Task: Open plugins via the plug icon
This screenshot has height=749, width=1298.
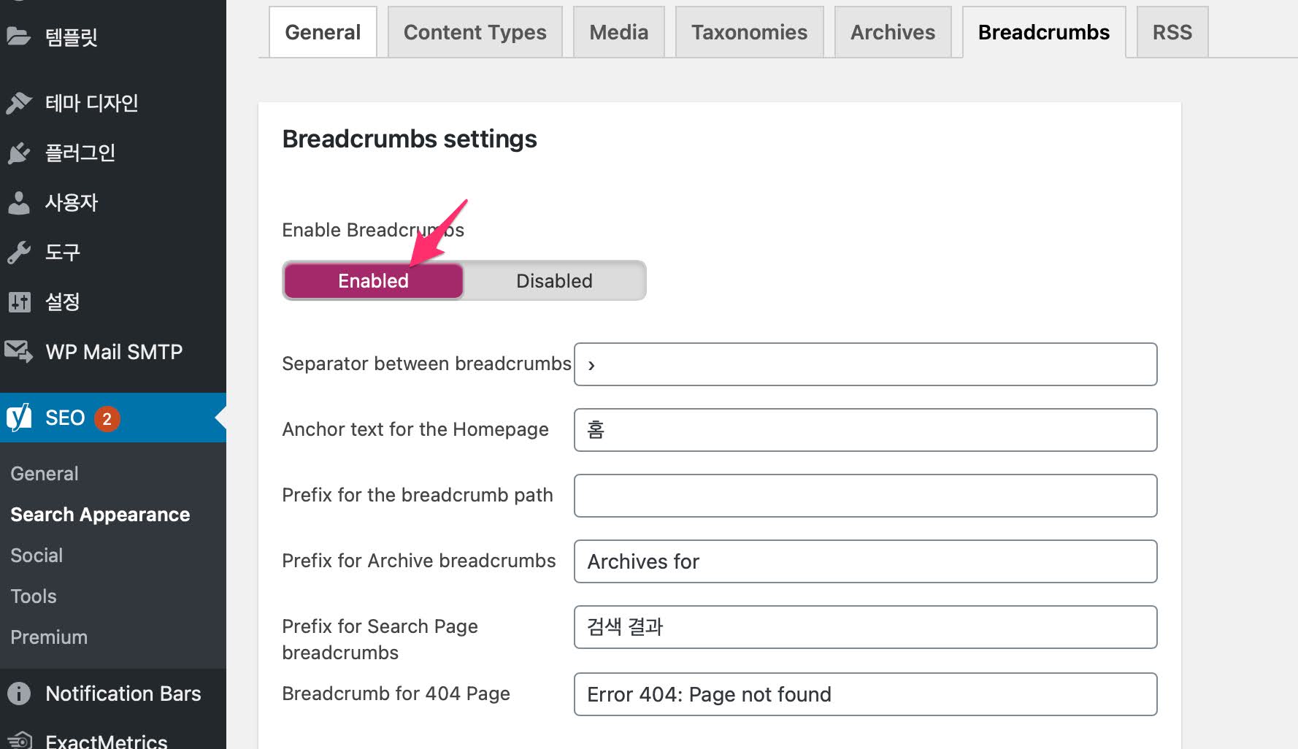Action: (19, 153)
